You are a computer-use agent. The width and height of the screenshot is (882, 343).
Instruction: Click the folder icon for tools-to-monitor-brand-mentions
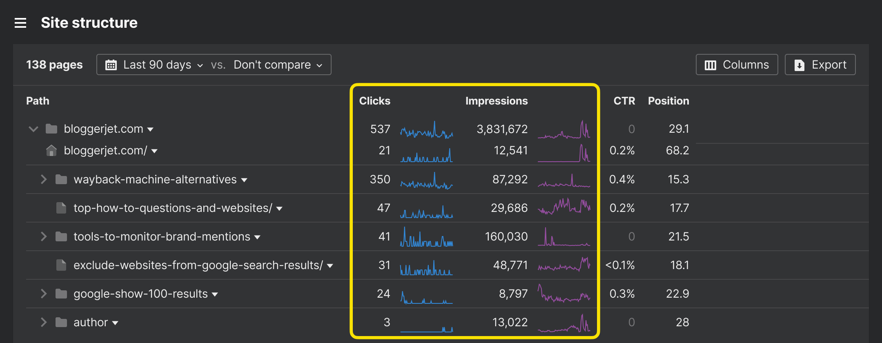tap(61, 236)
